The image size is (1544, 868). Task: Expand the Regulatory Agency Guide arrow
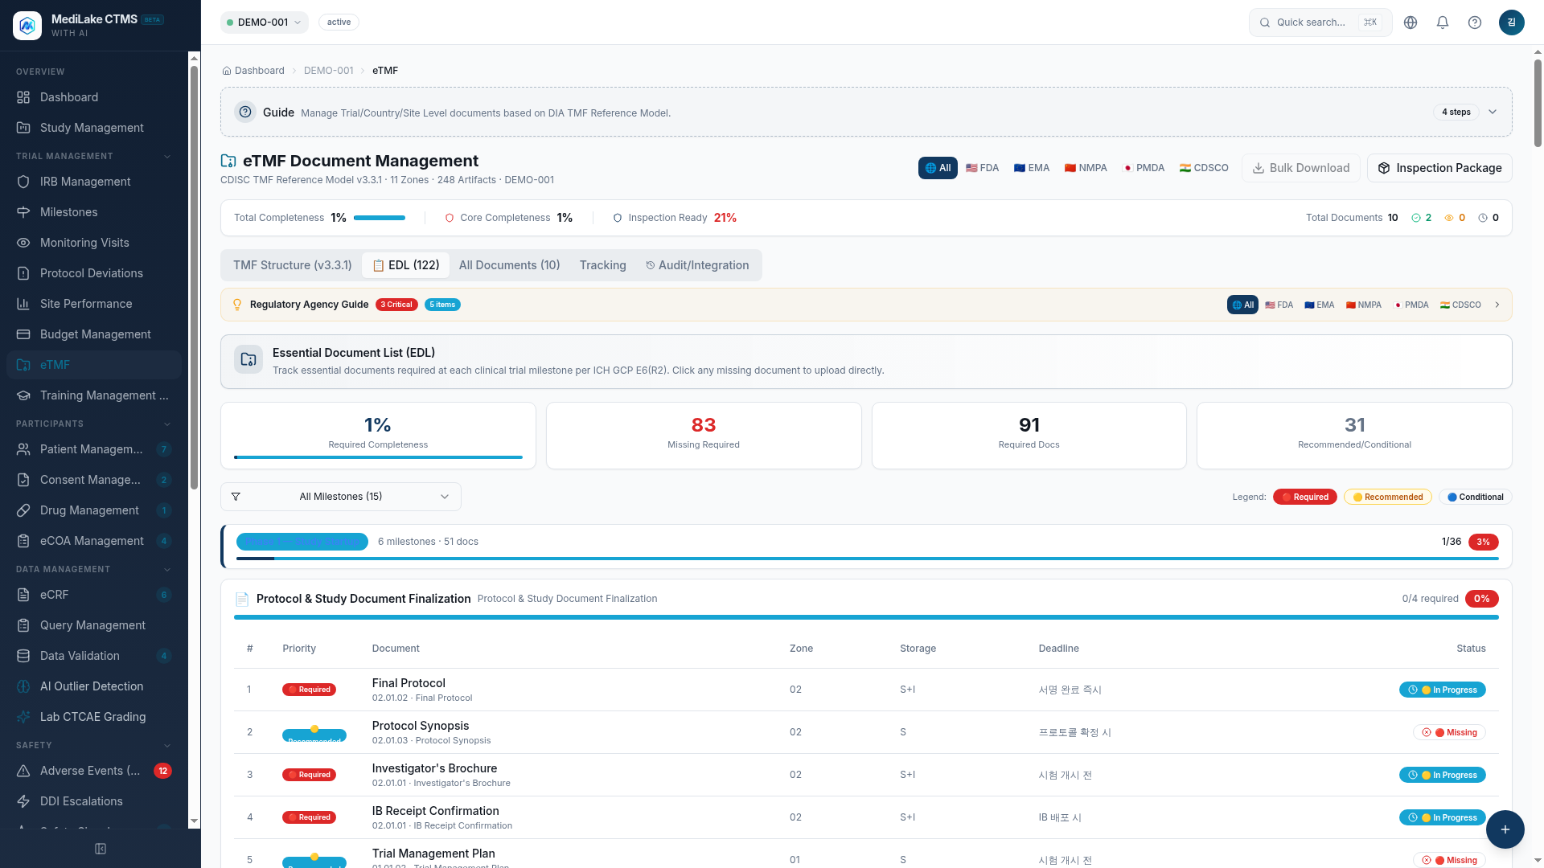(1497, 305)
